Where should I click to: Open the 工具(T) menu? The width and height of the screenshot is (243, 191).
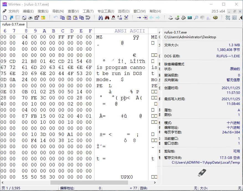88,11
